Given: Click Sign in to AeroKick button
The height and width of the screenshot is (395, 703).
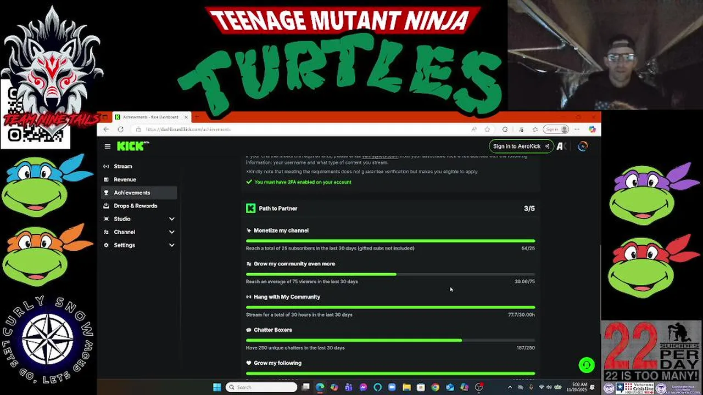Looking at the screenshot, I should (x=521, y=146).
